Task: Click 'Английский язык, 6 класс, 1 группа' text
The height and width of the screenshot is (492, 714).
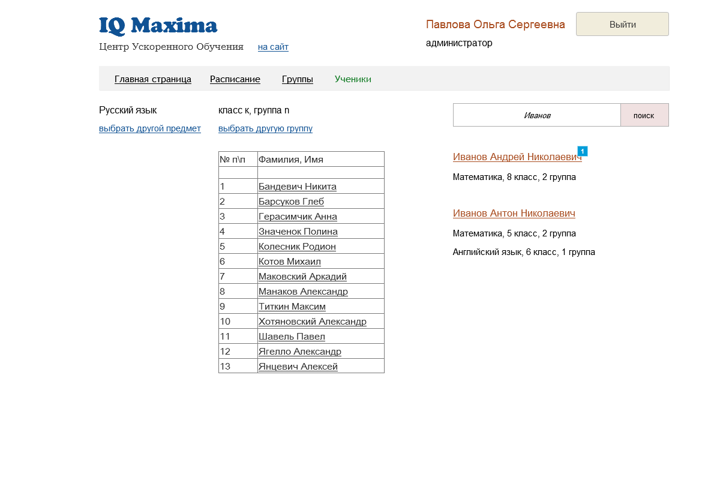Action: [524, 253]
